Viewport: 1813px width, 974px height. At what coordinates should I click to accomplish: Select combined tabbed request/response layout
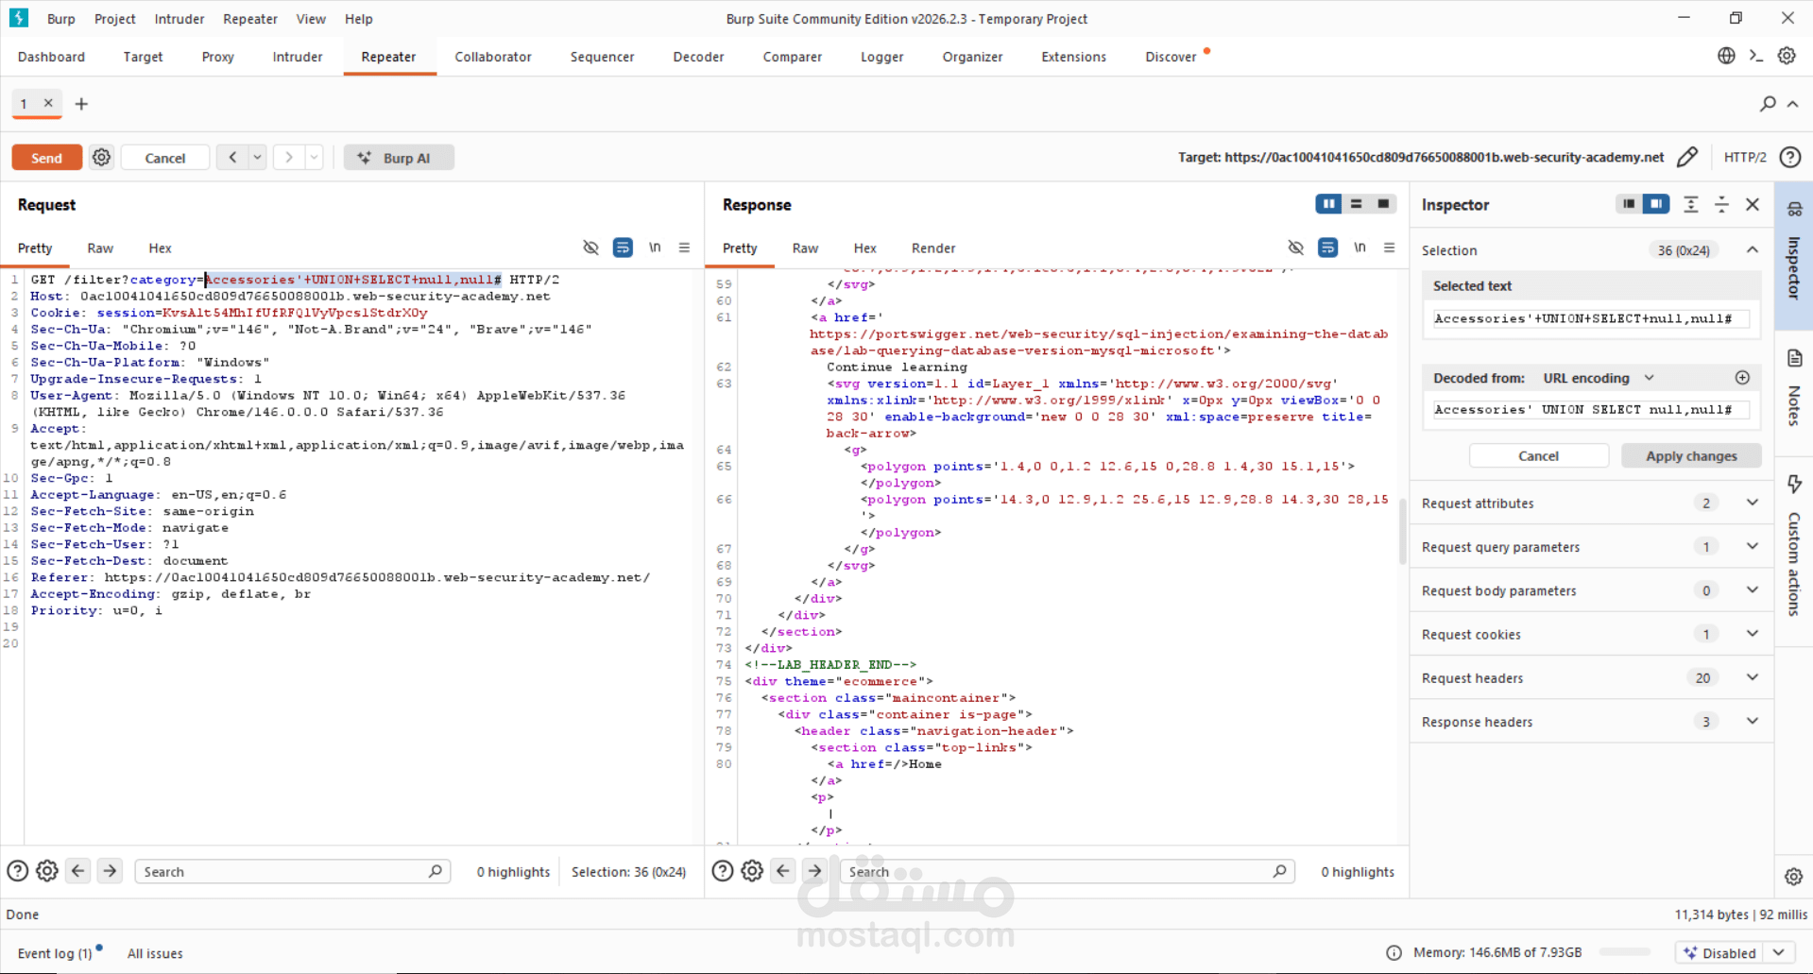(1383, 204)
